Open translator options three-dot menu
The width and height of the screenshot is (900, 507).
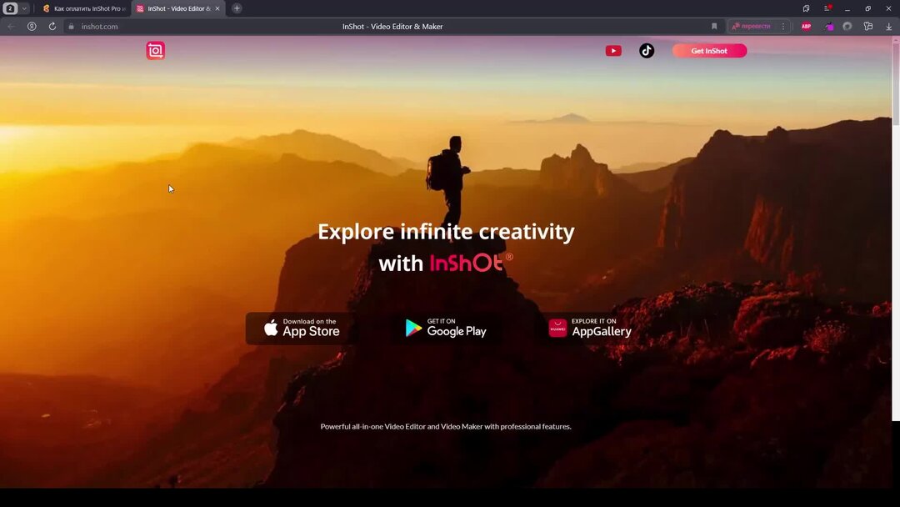(782, 27)
